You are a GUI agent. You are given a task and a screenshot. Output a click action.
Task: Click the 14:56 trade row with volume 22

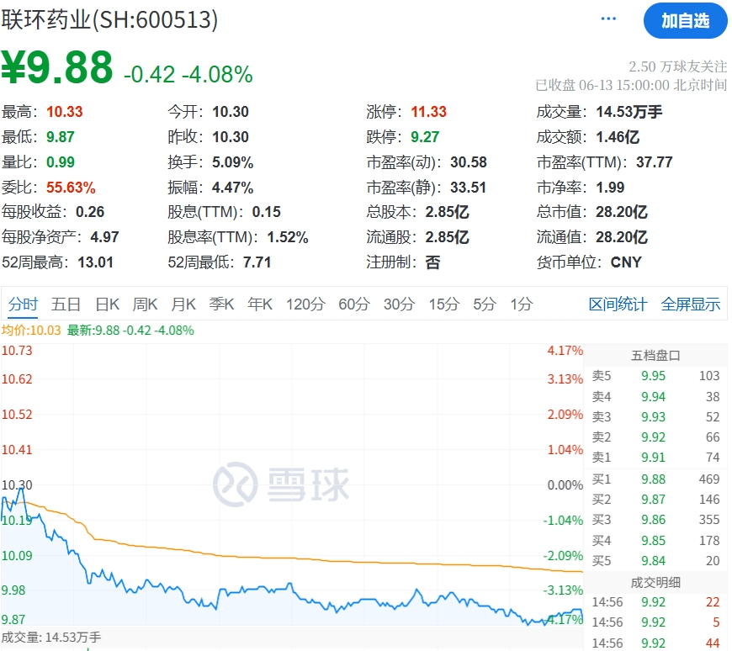coord(655,602)
